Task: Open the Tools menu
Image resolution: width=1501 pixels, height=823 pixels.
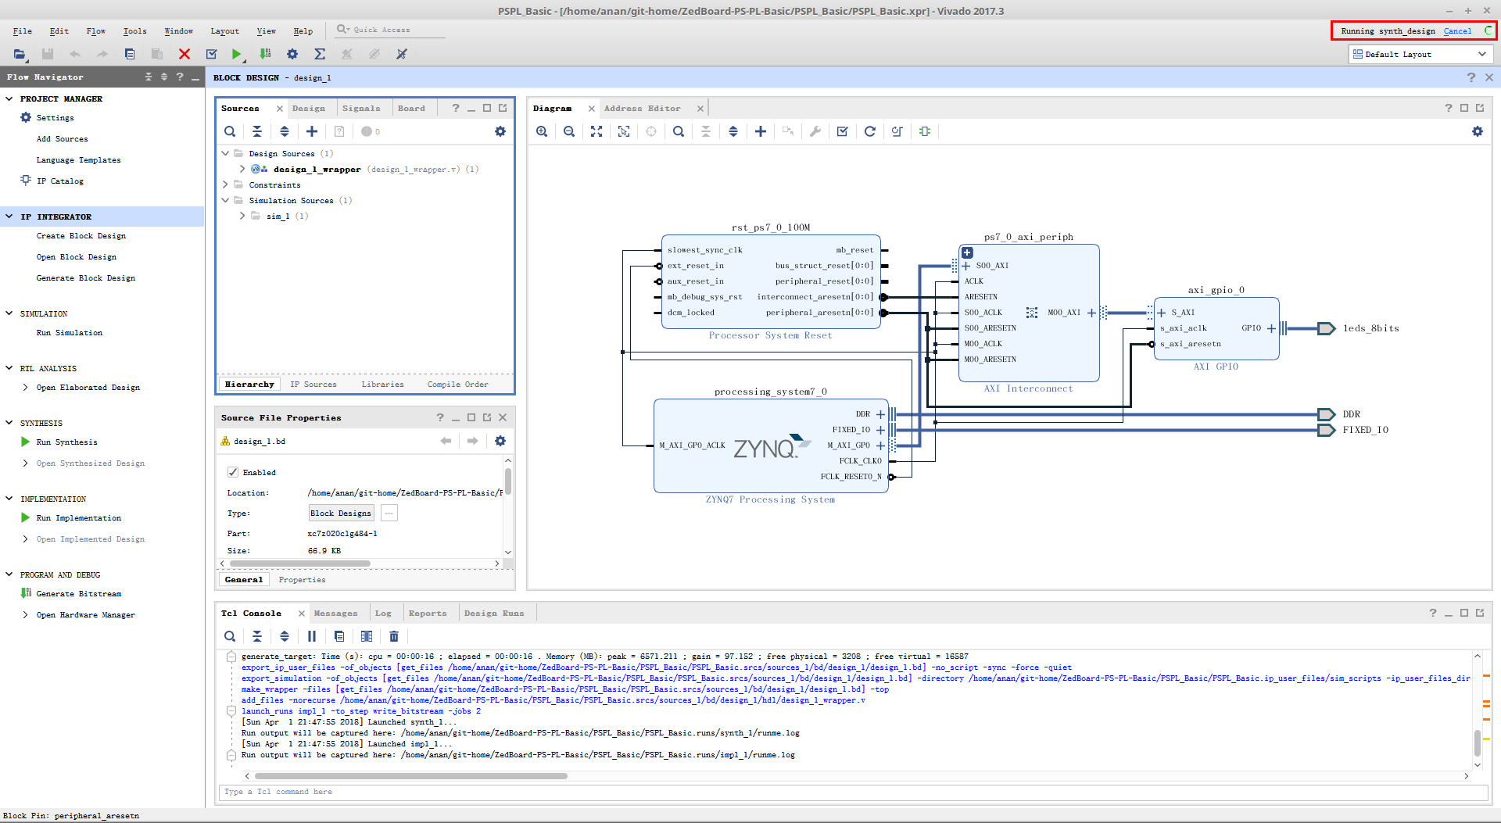Action: click(x=134, y=31)
